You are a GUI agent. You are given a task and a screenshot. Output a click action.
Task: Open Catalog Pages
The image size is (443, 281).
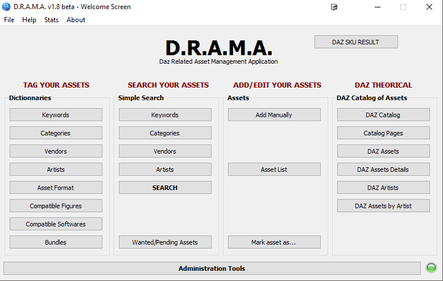[x=383, y=133]
